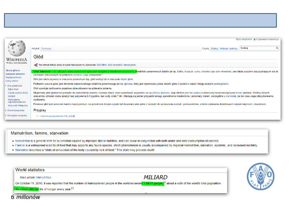Image resolution: width=290 pixels, height=217 pixels.
Task: Click the 'Famine' link in the list
Action: tap(20, 145)
